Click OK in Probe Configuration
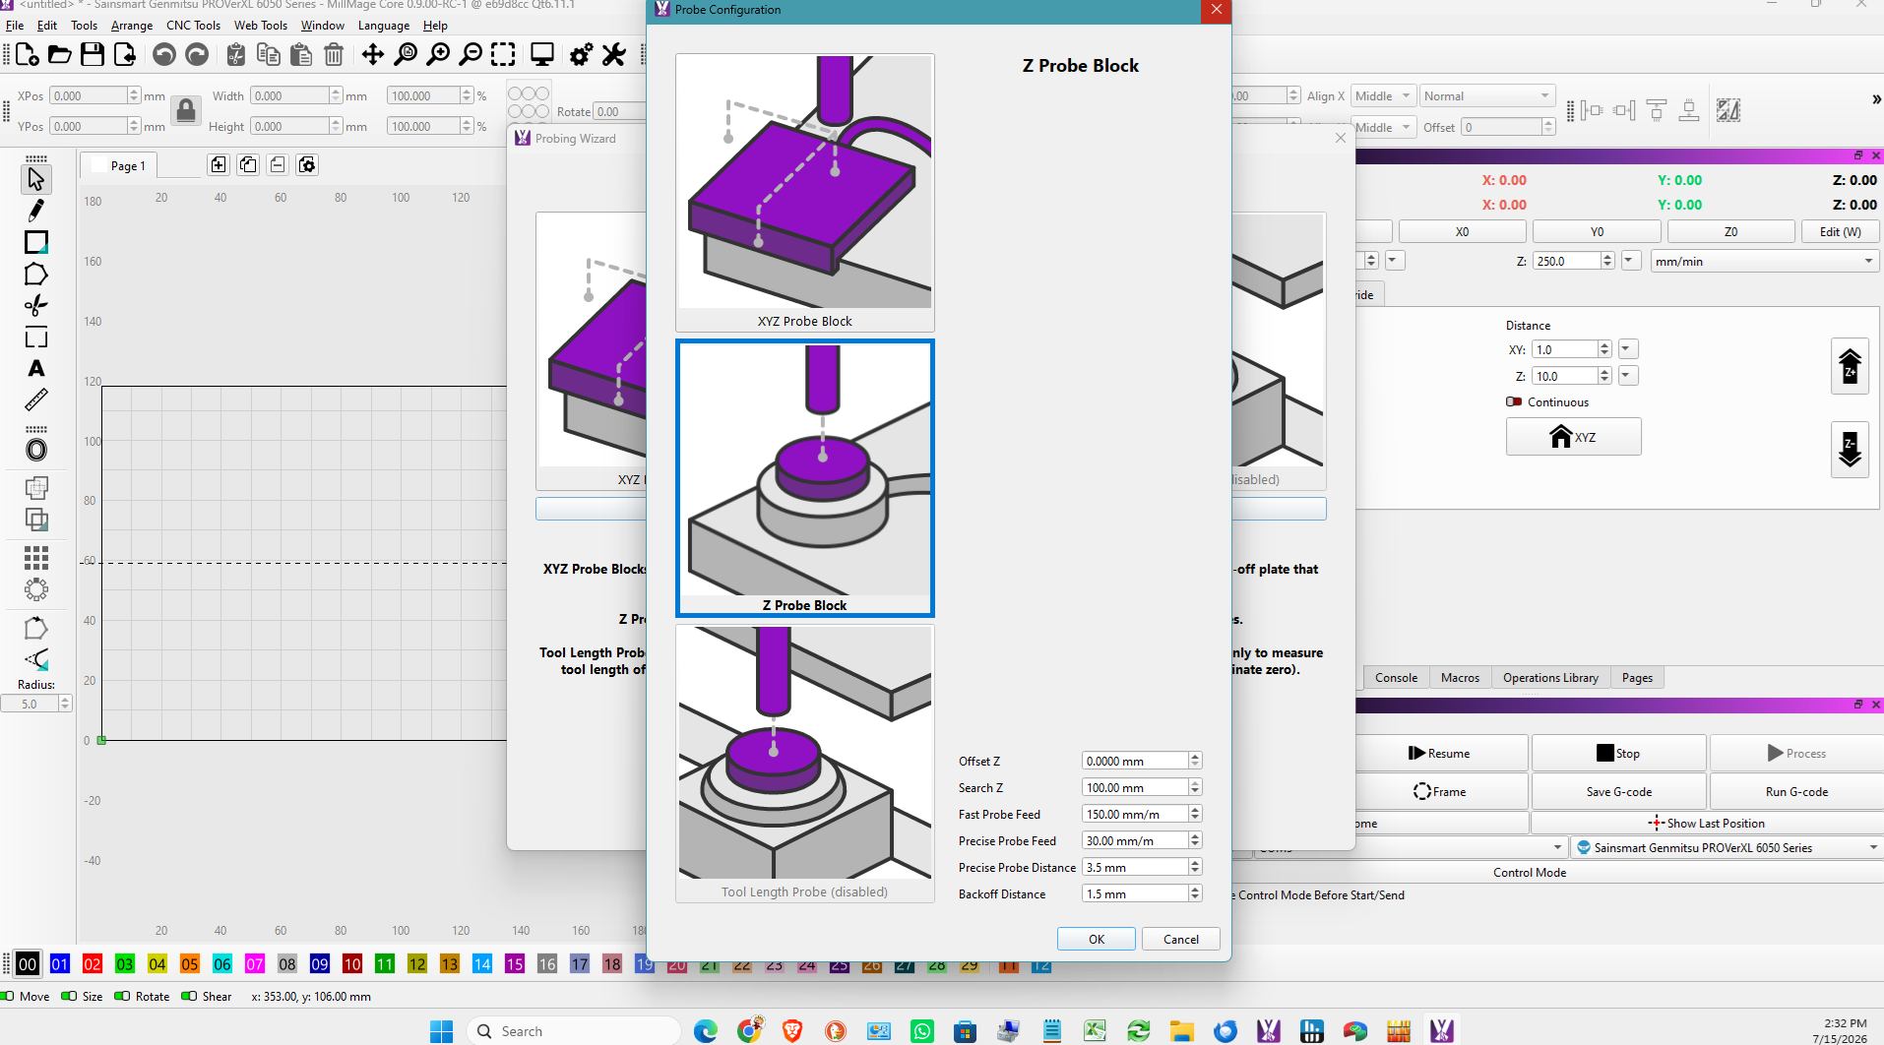The width and height of the screenshot is (1884, 1045). click(1097, 939)
